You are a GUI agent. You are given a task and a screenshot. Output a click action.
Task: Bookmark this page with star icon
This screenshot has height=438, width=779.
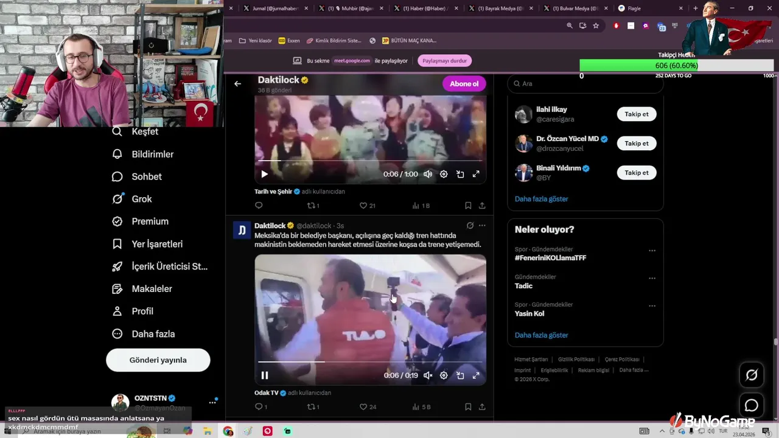pos(596,26)
